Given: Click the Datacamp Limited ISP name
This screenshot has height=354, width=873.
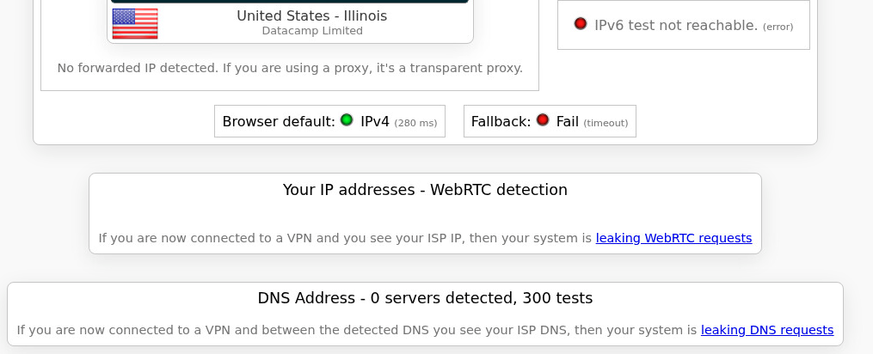Looking at the screenshot, I should click(x=311, y=31).
